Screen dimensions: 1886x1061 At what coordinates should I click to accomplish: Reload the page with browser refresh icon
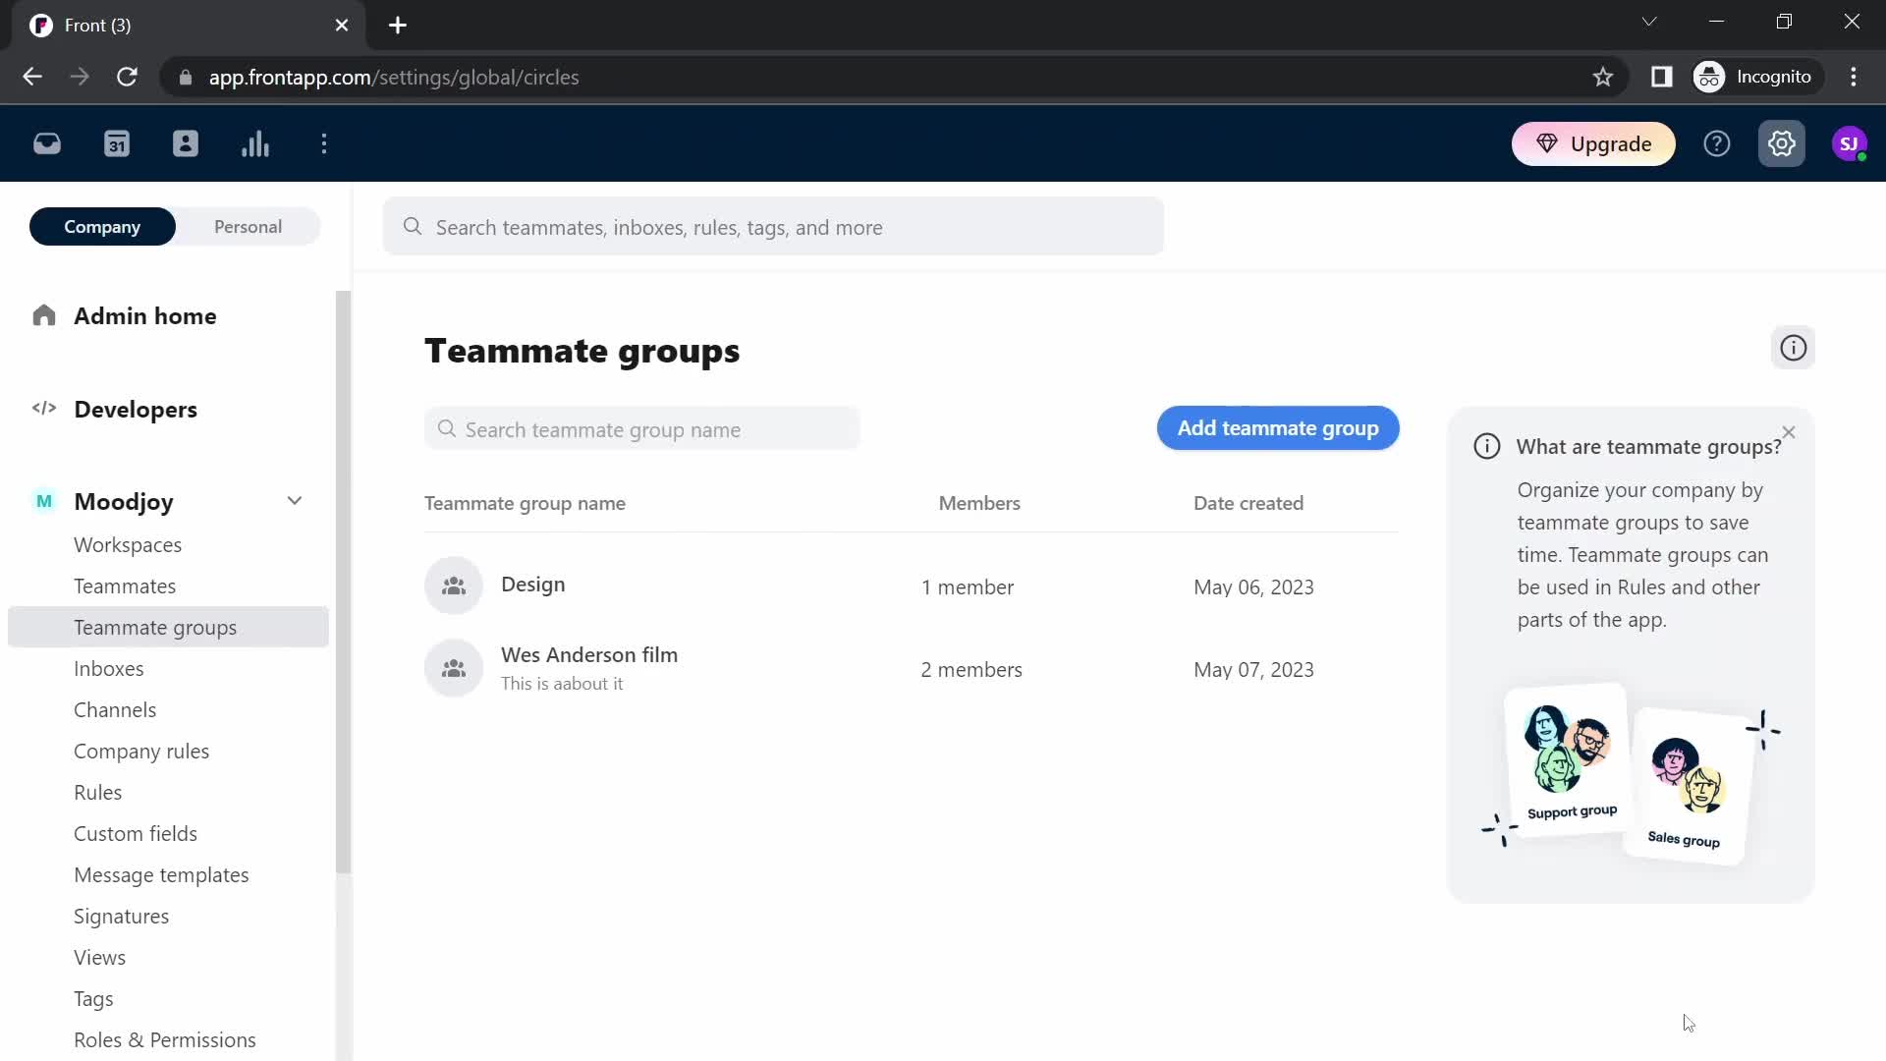127,77
